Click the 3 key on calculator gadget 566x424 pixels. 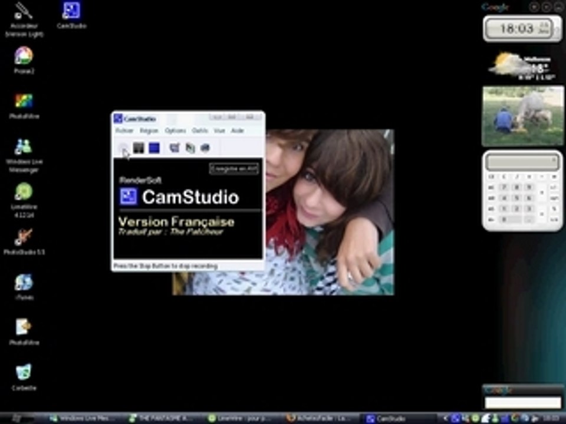click(529, 208)
